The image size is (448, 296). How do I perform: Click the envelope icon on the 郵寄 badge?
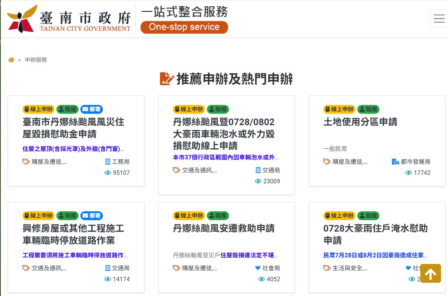pyautogui.click(x=85, y=109)
